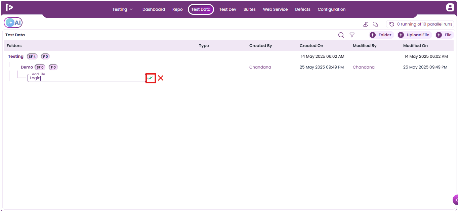Open the user profile icon
The height and width of the screenshot is (212, 458).
click(x=450, y=7)
